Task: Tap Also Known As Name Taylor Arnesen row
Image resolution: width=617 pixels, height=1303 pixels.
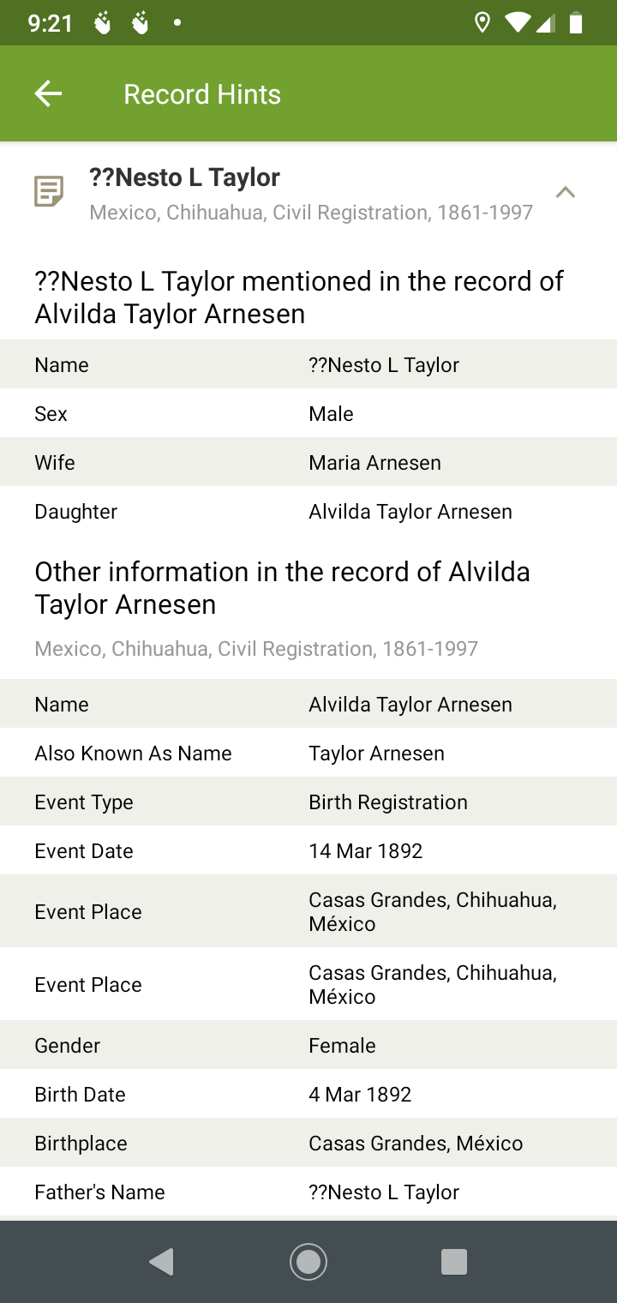Action: point(308,754)
